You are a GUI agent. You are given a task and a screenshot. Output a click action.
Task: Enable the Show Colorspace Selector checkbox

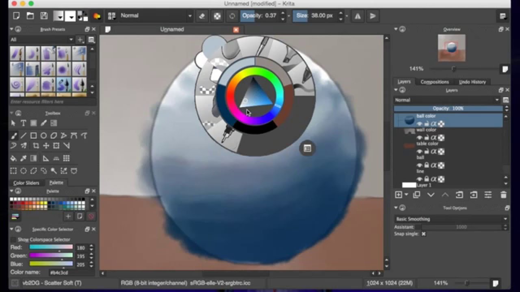click(x=13, y=240)
